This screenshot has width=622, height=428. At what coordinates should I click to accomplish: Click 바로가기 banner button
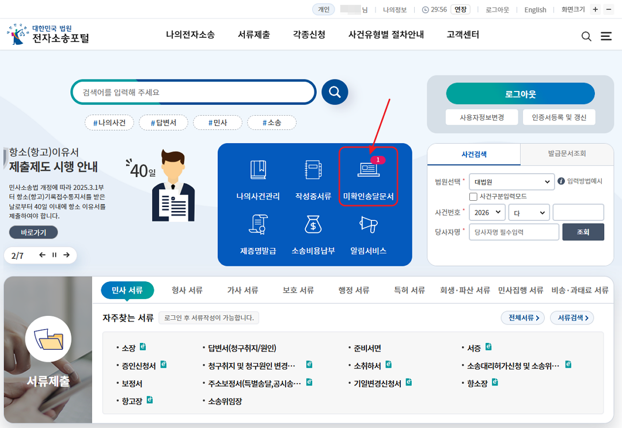pyautogui.click(x=33, y=232)
